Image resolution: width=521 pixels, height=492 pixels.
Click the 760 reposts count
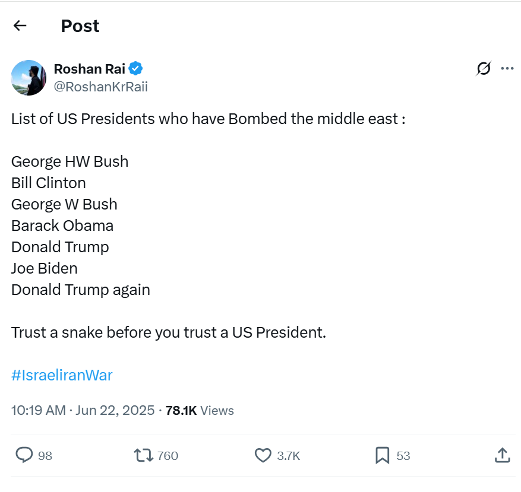click(168, 456)
